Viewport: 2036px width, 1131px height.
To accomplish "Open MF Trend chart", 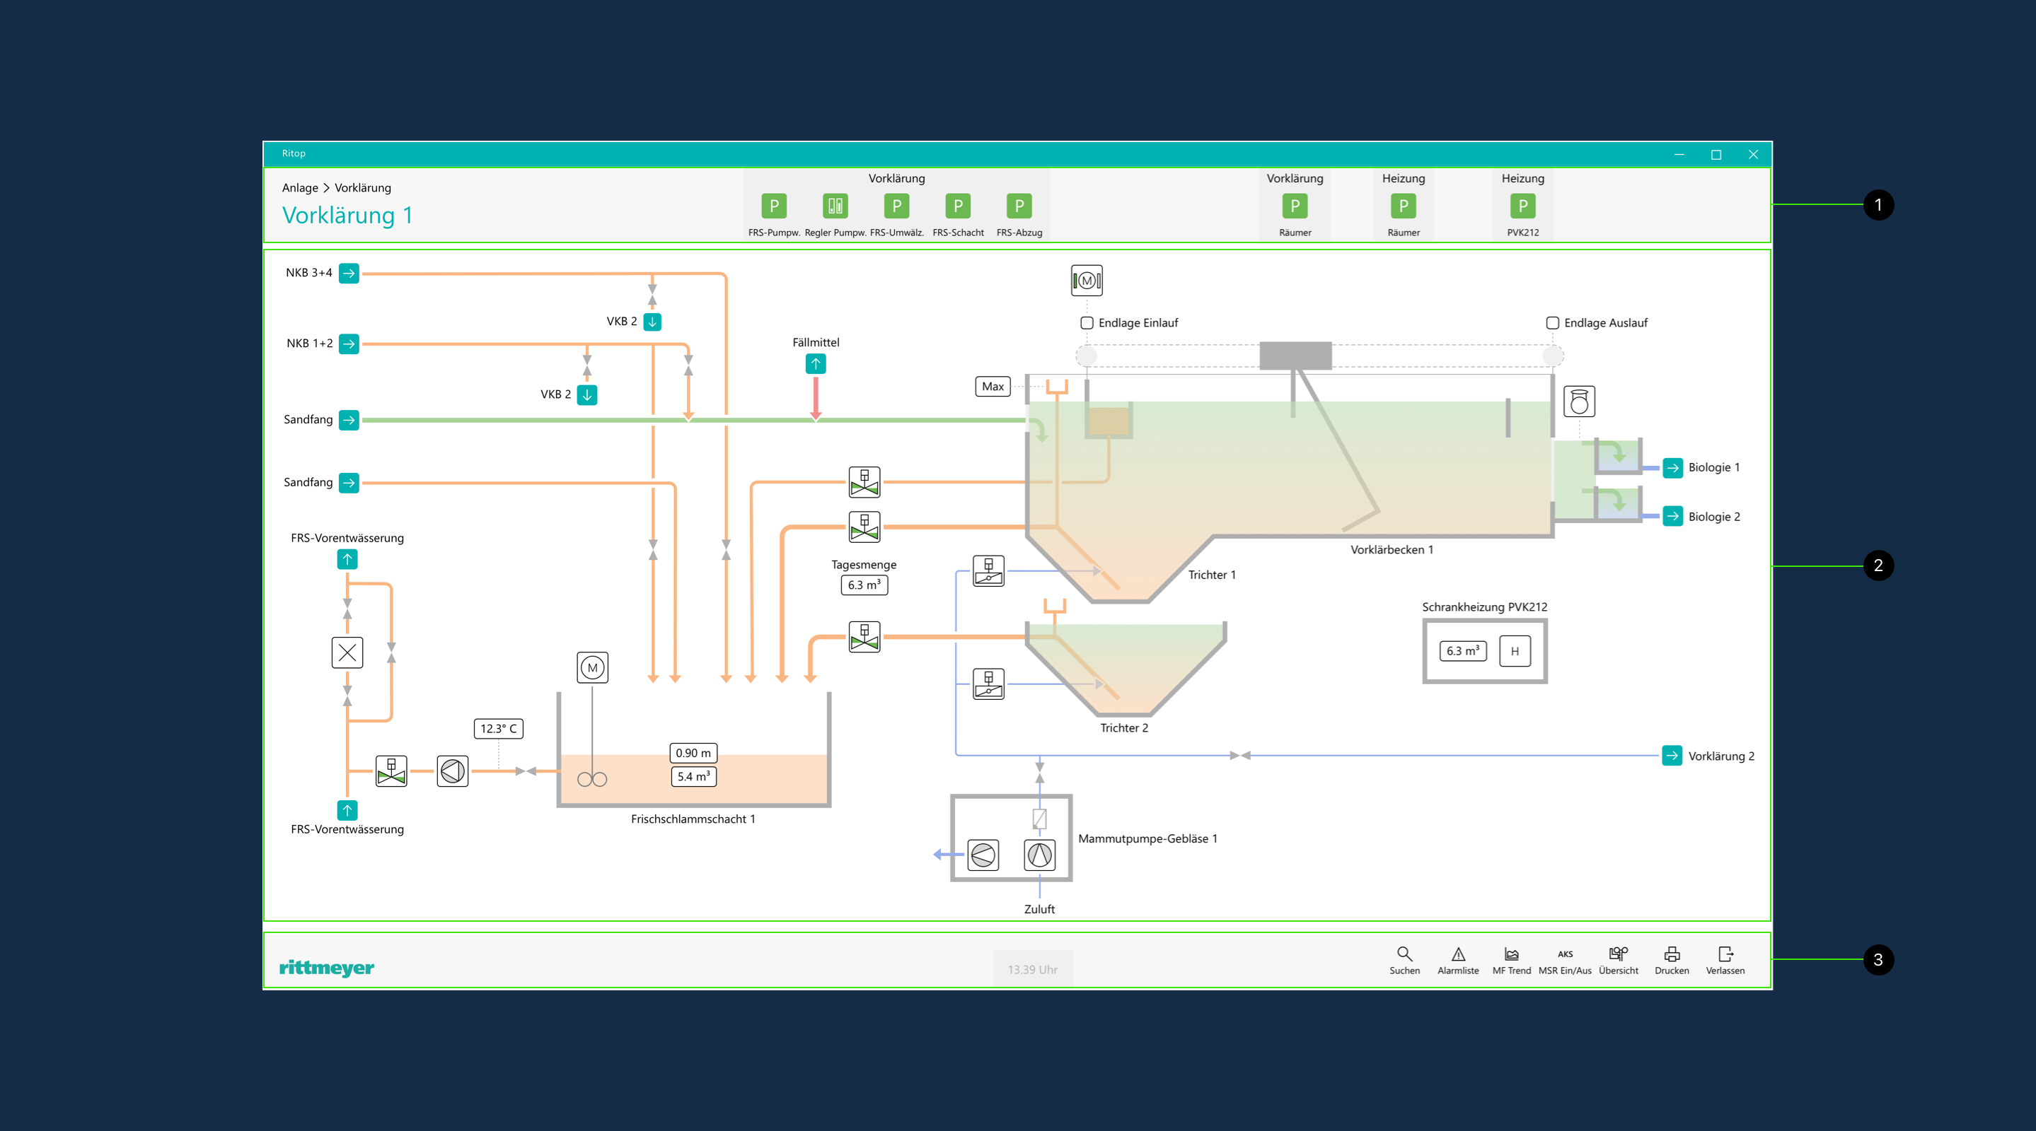I will point(1511,960).
